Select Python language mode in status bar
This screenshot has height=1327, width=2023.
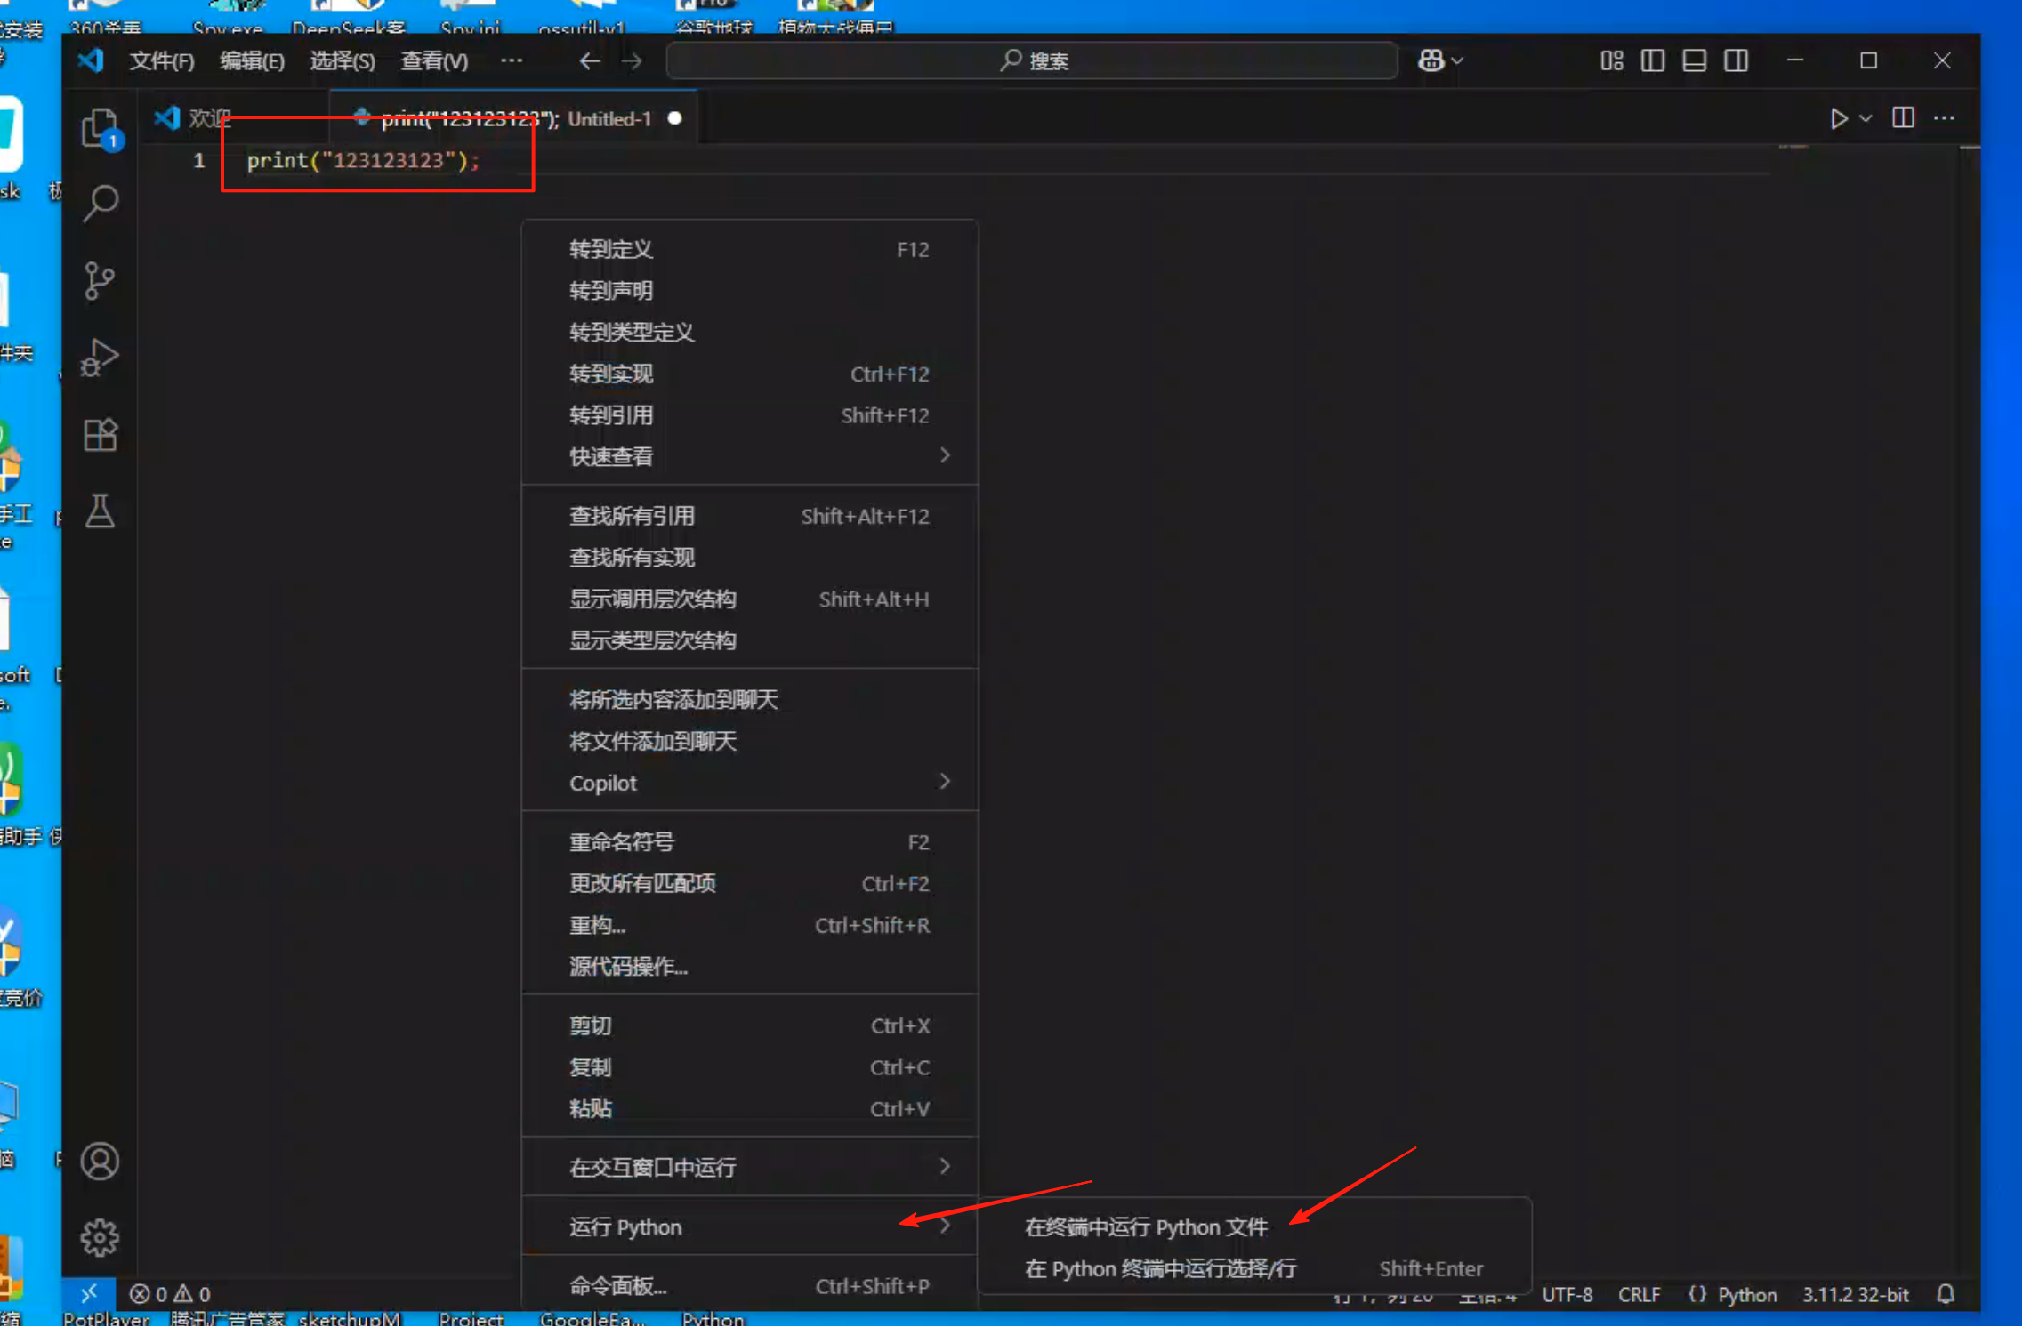[x=1746, y=1294]
